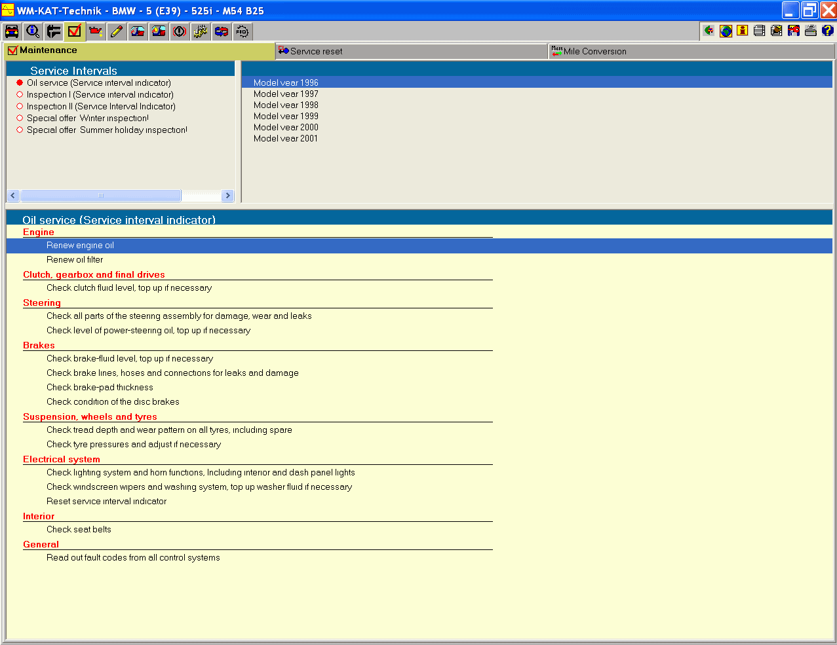This screenshot has width=837, height=645.
Task: Open the red oil can lubricants icon
Action: 96,31
